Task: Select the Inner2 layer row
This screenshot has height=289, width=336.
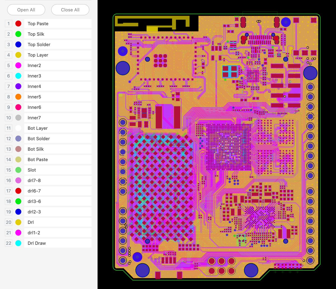Action: [x=58, y=65]
